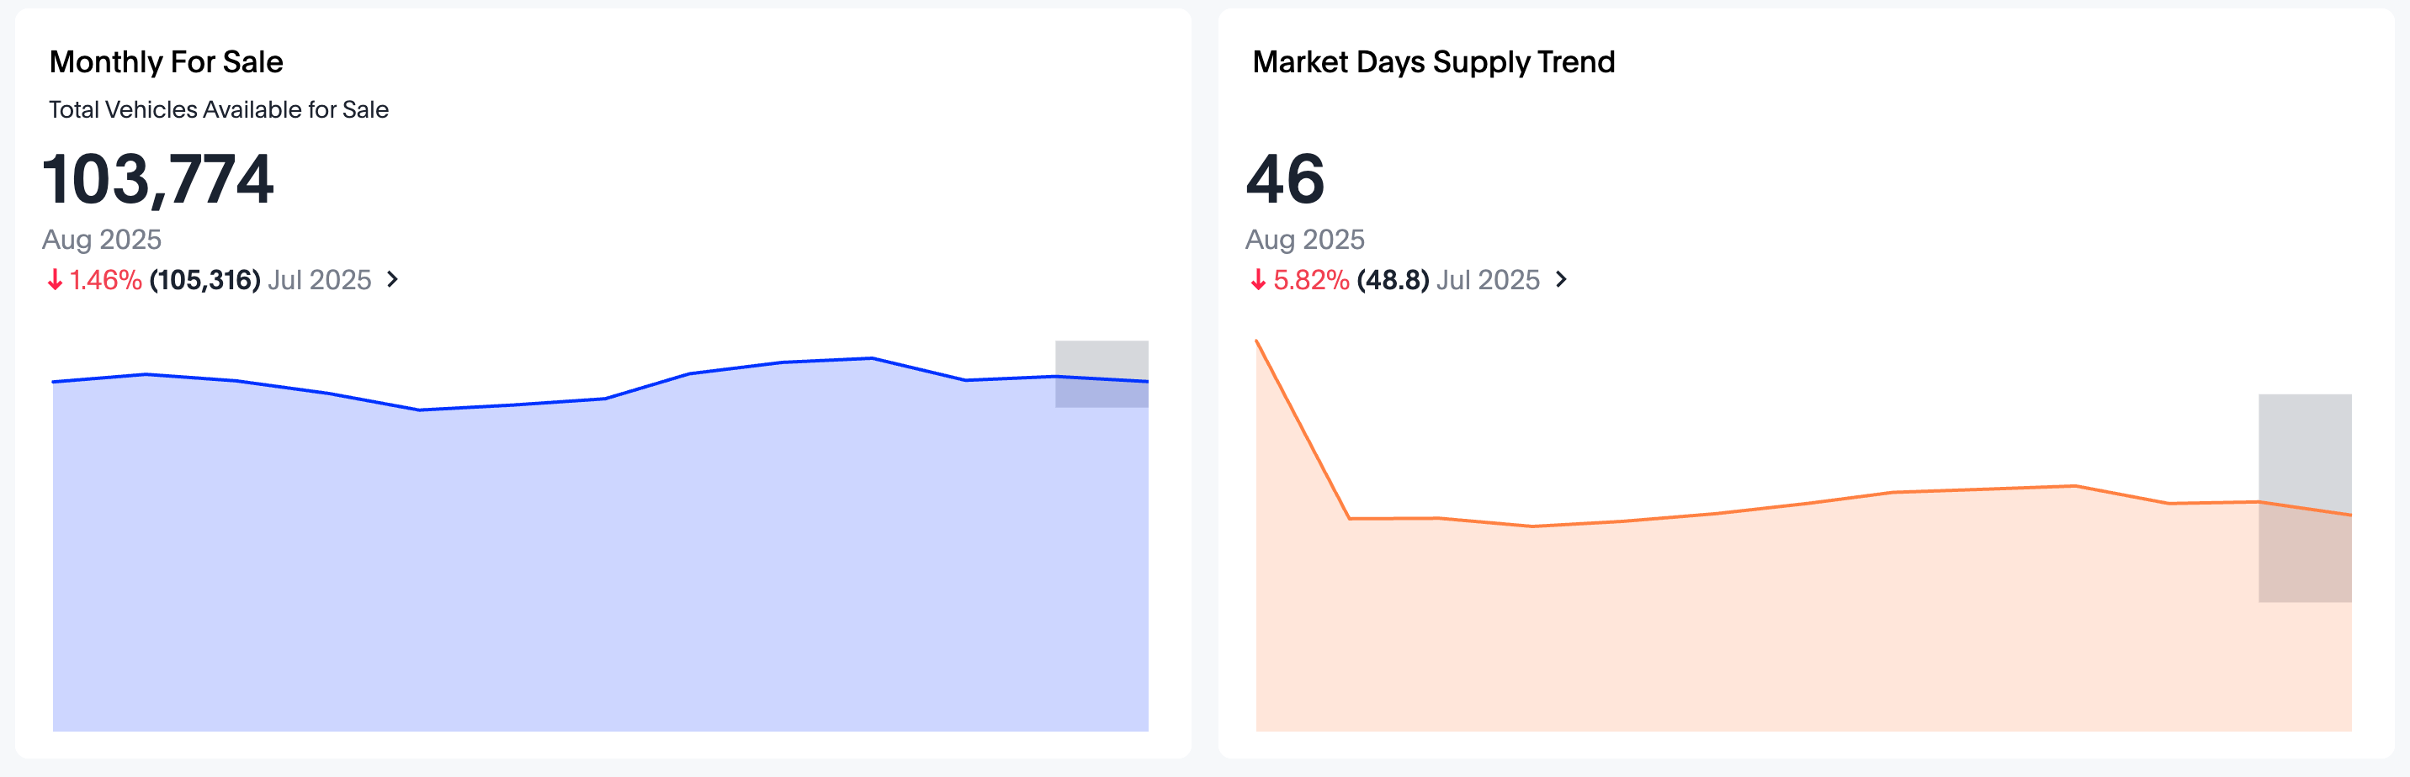Open the Market Days Supply Trend title
Image resolution: width=2410 pixels, height=777 pixels.
pyautogui.click(x=1433, y=61)
